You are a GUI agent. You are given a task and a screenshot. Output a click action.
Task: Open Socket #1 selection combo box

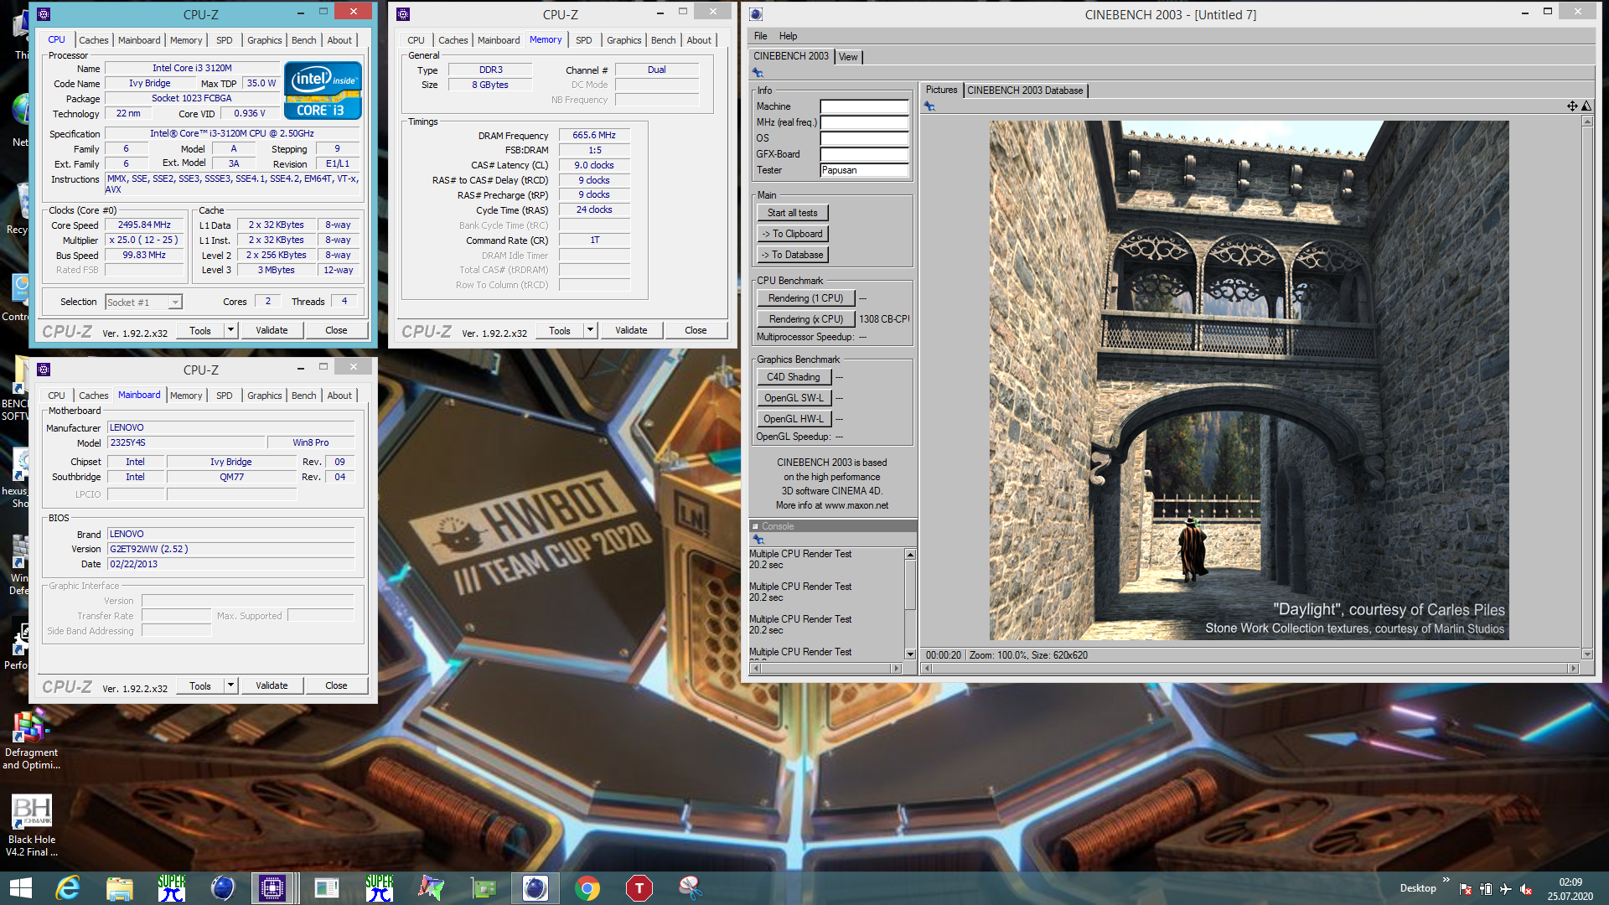tap(144, 302)
